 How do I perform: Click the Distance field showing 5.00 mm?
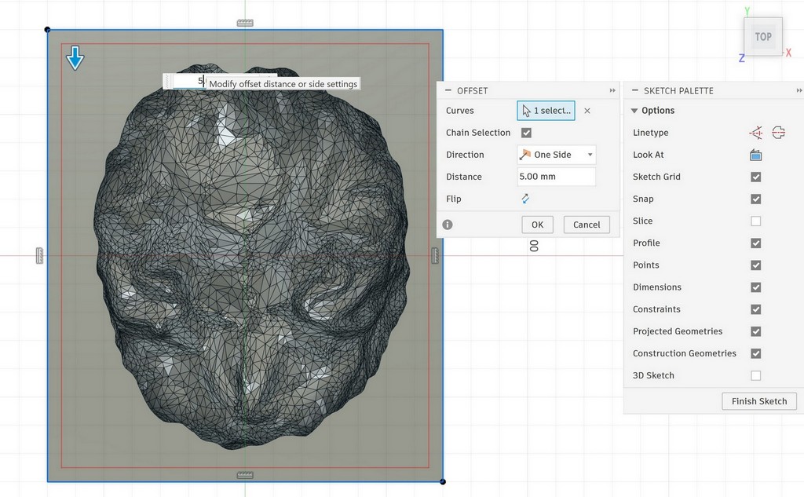(556, 177)
